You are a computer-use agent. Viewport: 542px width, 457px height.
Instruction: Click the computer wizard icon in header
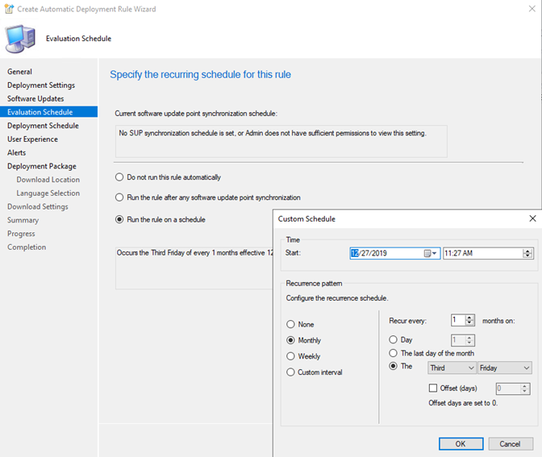point(20,39)
